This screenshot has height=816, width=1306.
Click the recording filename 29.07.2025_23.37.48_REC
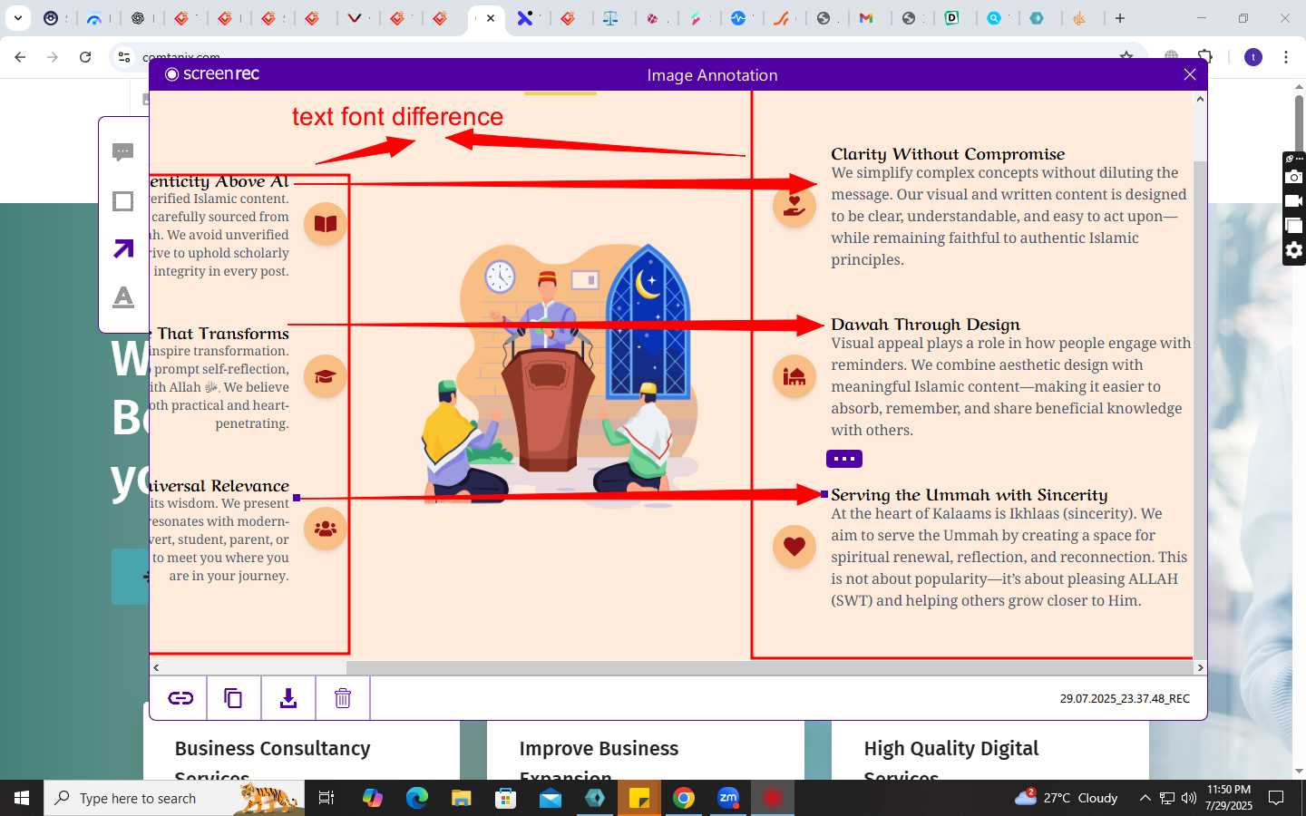(x=1125, y=698)
